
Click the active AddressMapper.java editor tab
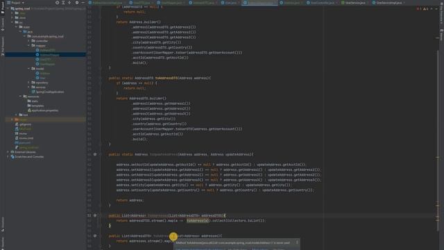pos(259,3)
